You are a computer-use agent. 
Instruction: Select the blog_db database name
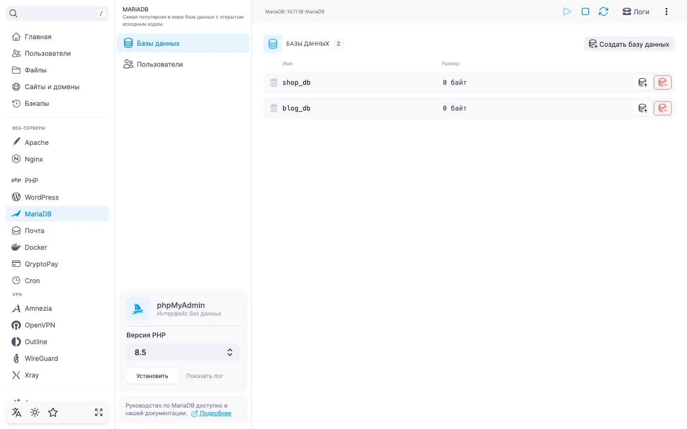pos(296,108)
